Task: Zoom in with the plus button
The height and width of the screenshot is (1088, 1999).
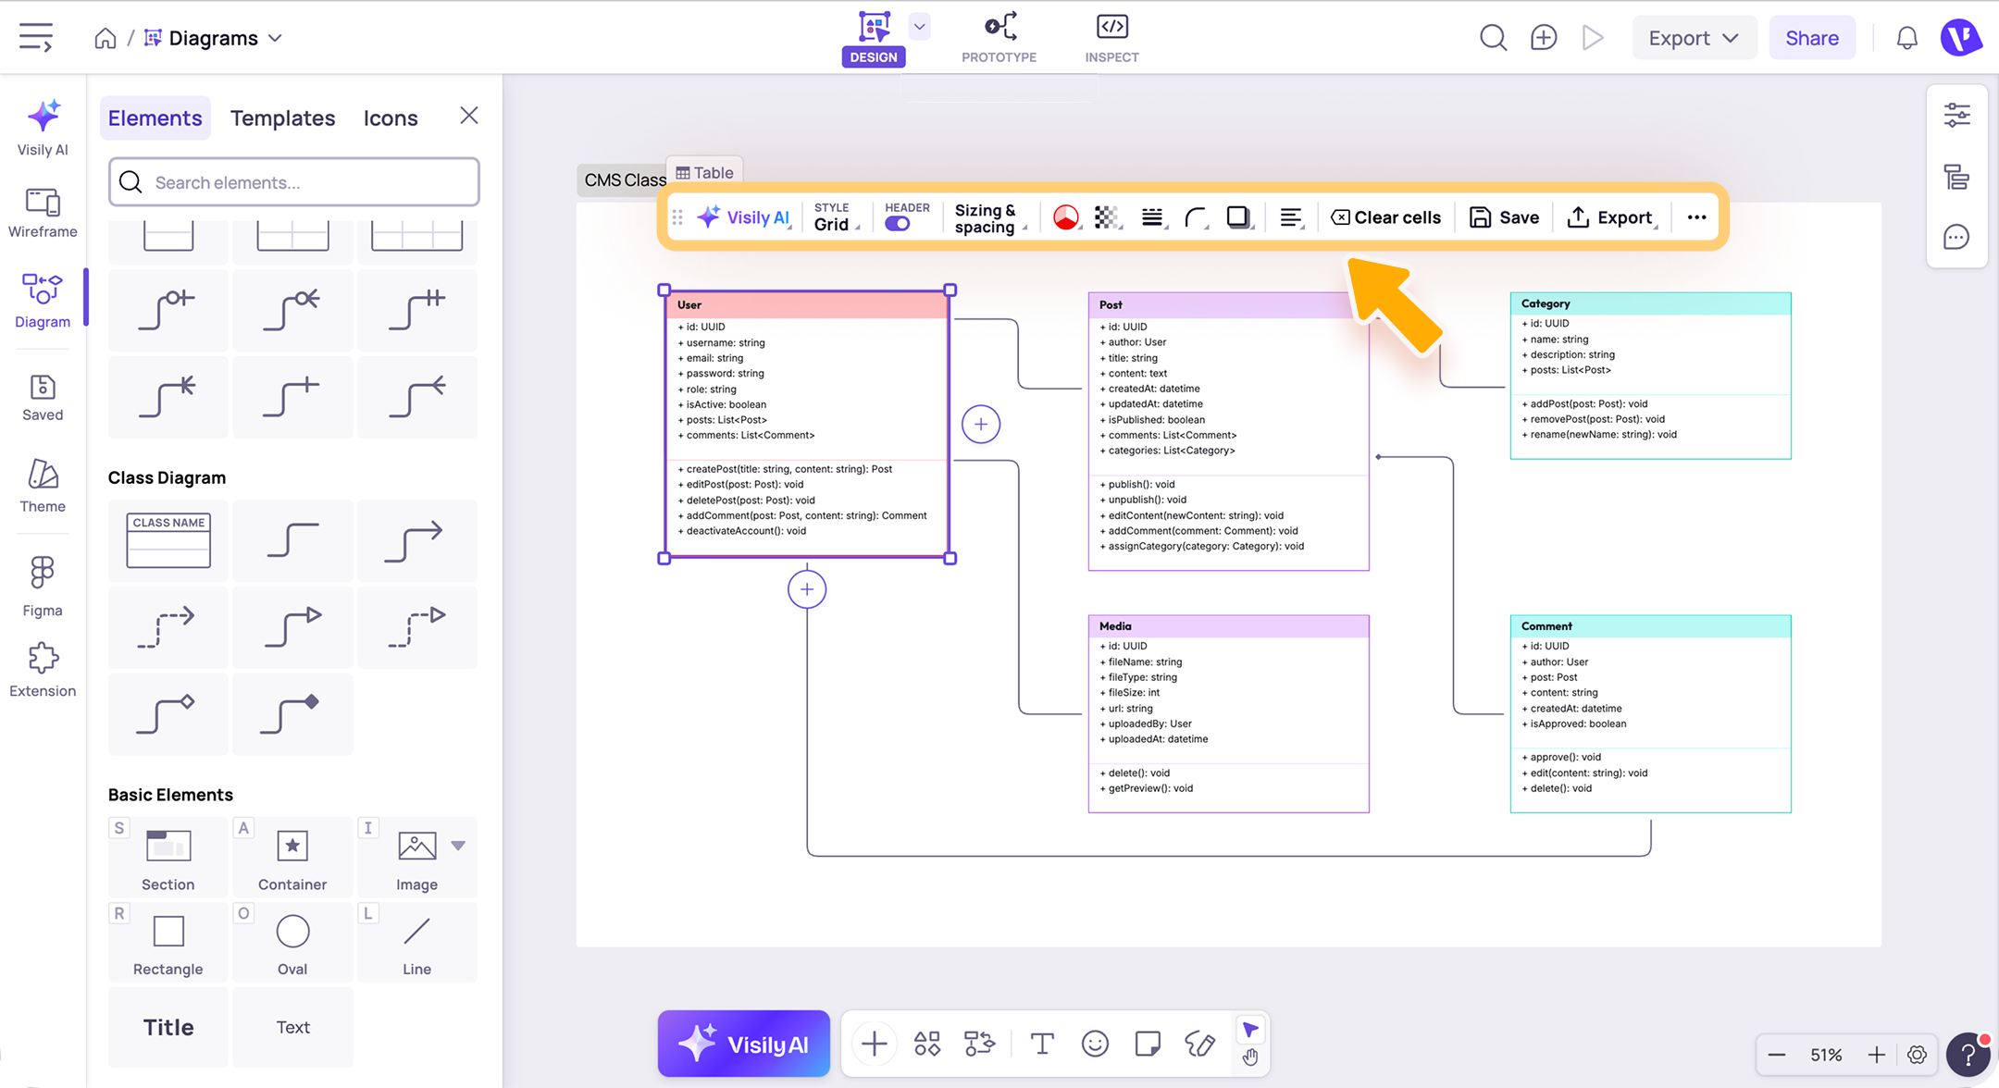Action: tap(1876, 1055)
